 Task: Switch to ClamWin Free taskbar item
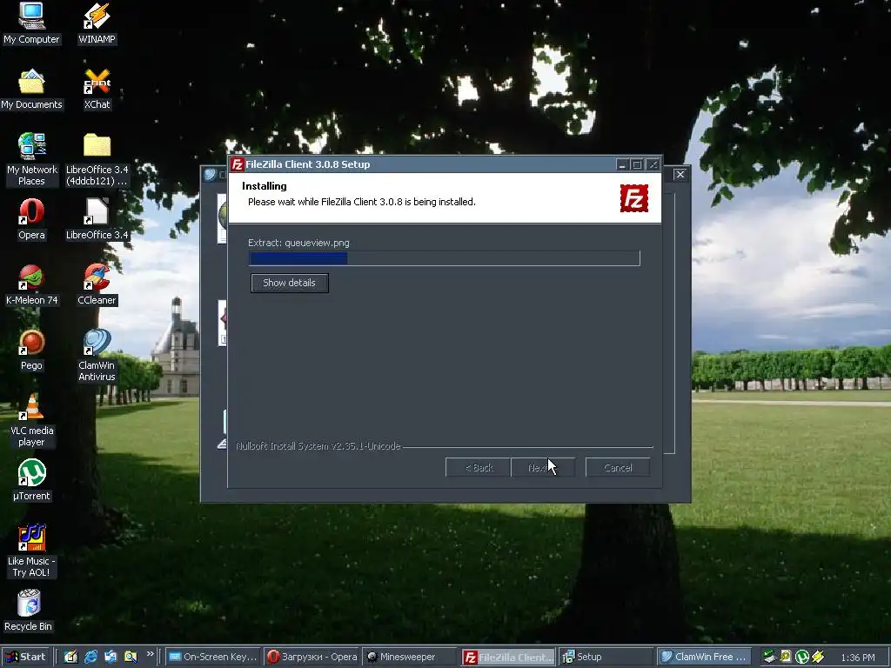[705, 657]
